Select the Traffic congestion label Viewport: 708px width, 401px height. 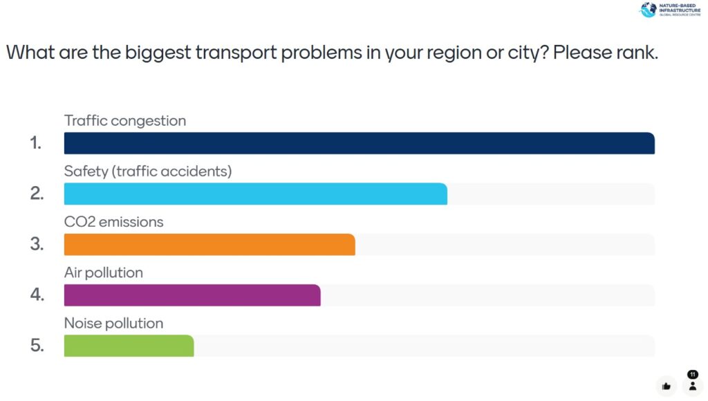pyautogui.click(x=125, y=121)
